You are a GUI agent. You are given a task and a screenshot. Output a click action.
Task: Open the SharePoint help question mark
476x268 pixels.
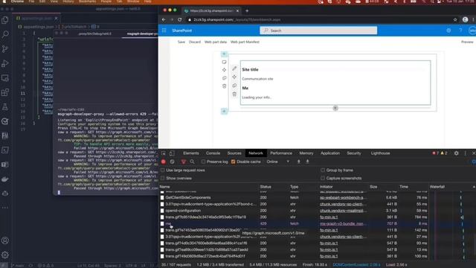pyautogui.click(x=460, y=31)
